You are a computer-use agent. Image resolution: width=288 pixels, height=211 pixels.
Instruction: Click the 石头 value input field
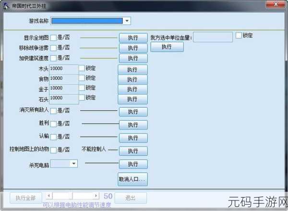click(x=64, y=99)
